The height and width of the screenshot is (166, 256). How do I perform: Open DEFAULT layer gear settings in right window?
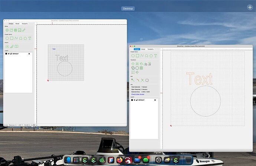(155, 100)
